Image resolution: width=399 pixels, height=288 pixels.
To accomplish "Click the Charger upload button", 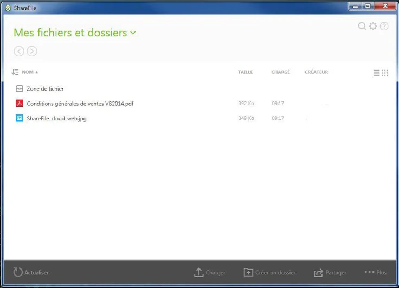I will [x=209, y=272].
